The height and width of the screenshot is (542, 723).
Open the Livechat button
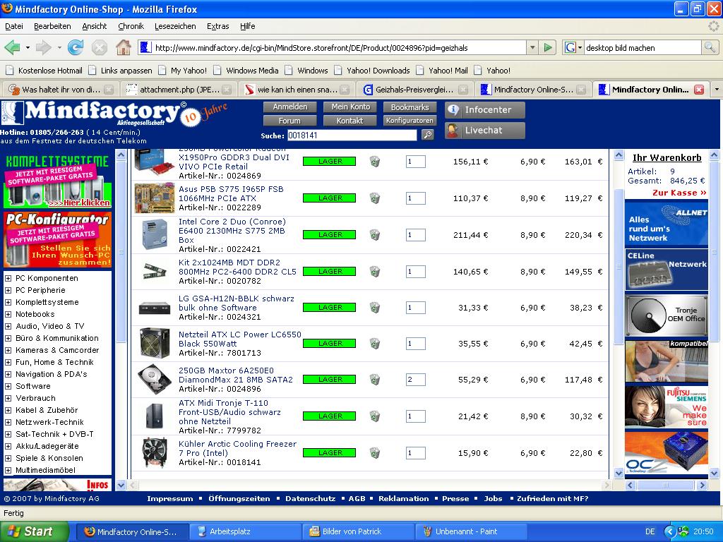(x=484, y=131)
